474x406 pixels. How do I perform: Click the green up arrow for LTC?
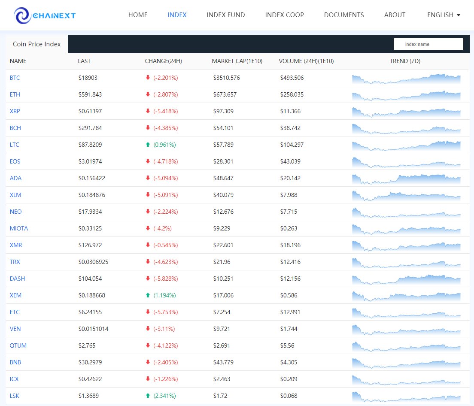[148, 145]
